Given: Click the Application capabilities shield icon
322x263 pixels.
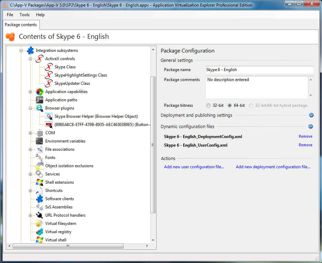Looking at the screenshot, I should click(39, 92).
